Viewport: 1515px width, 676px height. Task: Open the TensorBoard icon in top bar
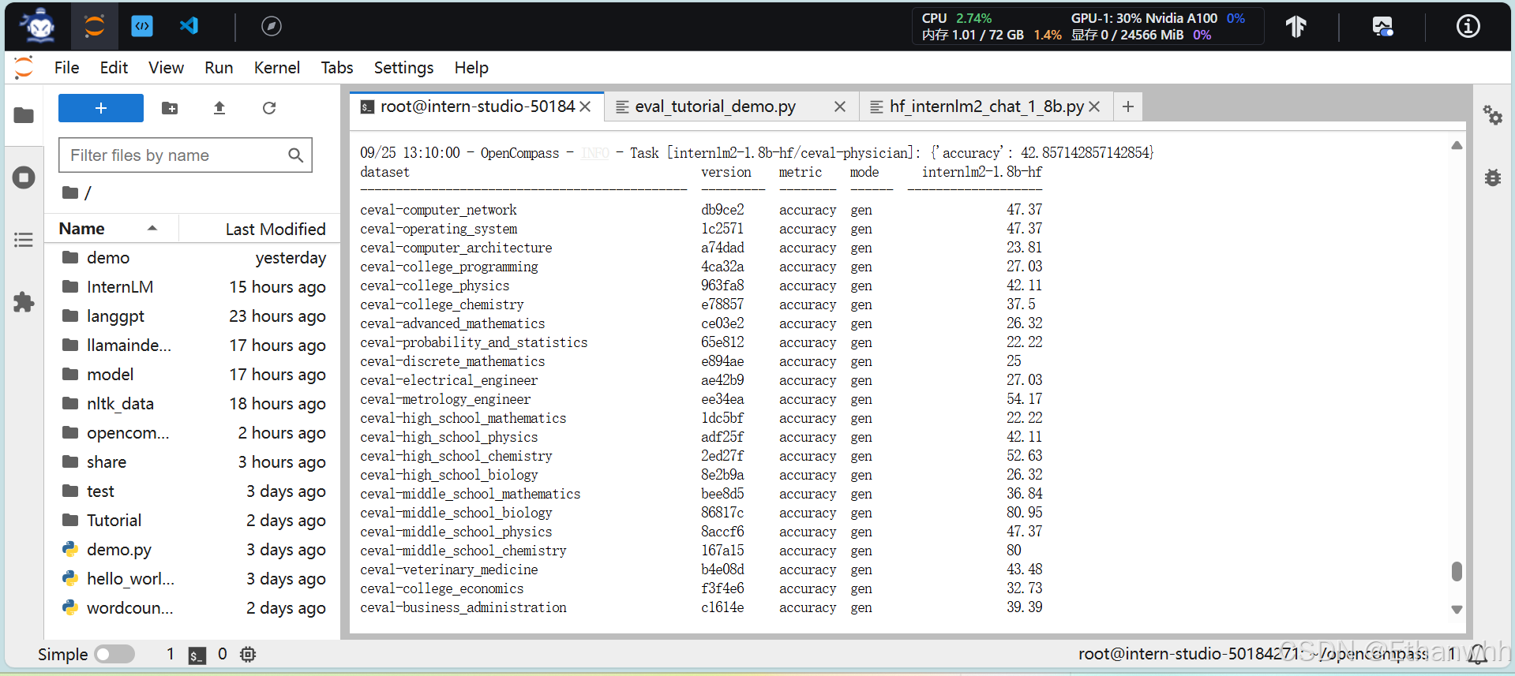tap(1296, 27)
